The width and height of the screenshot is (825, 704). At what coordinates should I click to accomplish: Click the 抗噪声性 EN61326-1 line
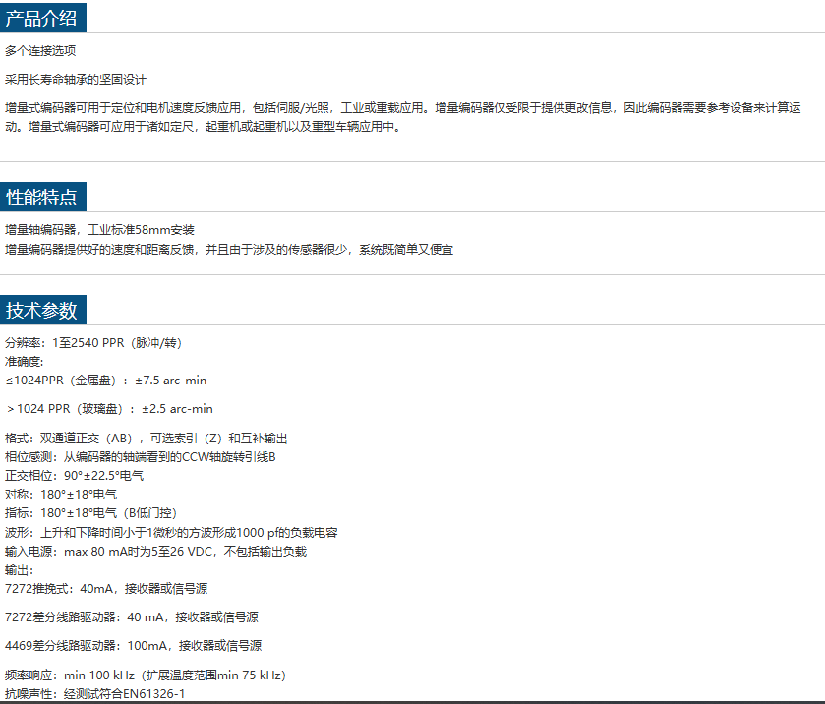click(x=94, y=694)
